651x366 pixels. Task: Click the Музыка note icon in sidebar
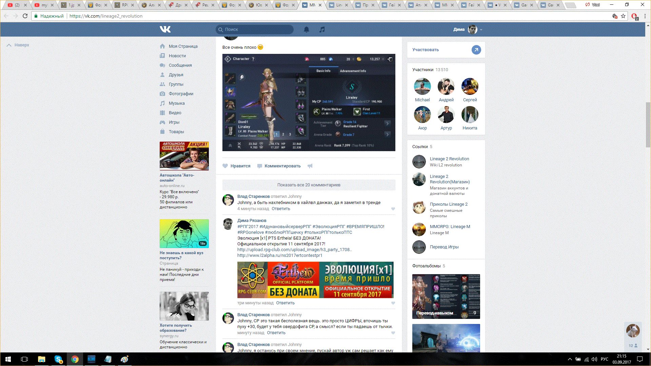click(162, 103)
